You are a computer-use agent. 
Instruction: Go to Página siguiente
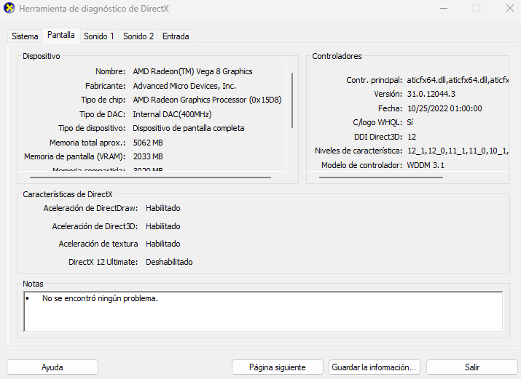278,367
